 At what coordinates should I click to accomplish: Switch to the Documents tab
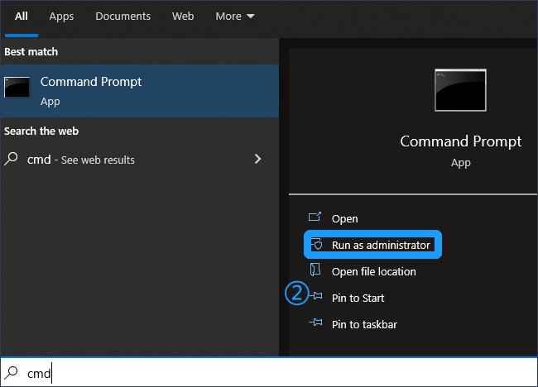pyautogui.click(x=122, y=16)
